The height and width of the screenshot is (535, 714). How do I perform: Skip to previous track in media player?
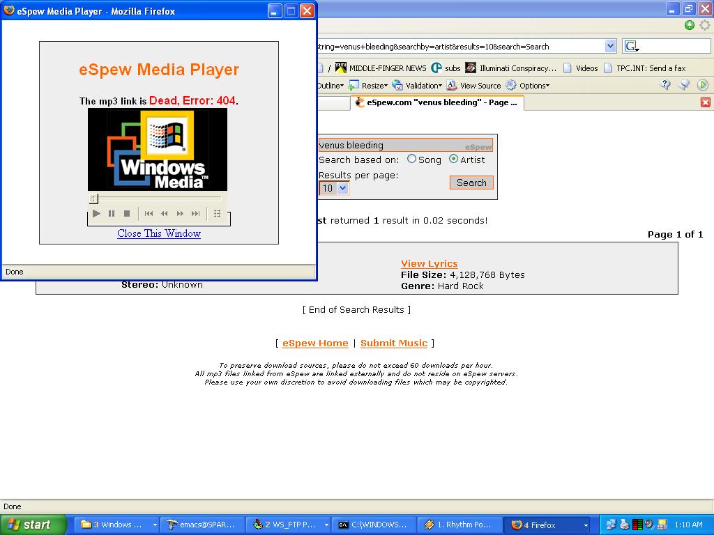pyautogui.click(x=149, y=214)
